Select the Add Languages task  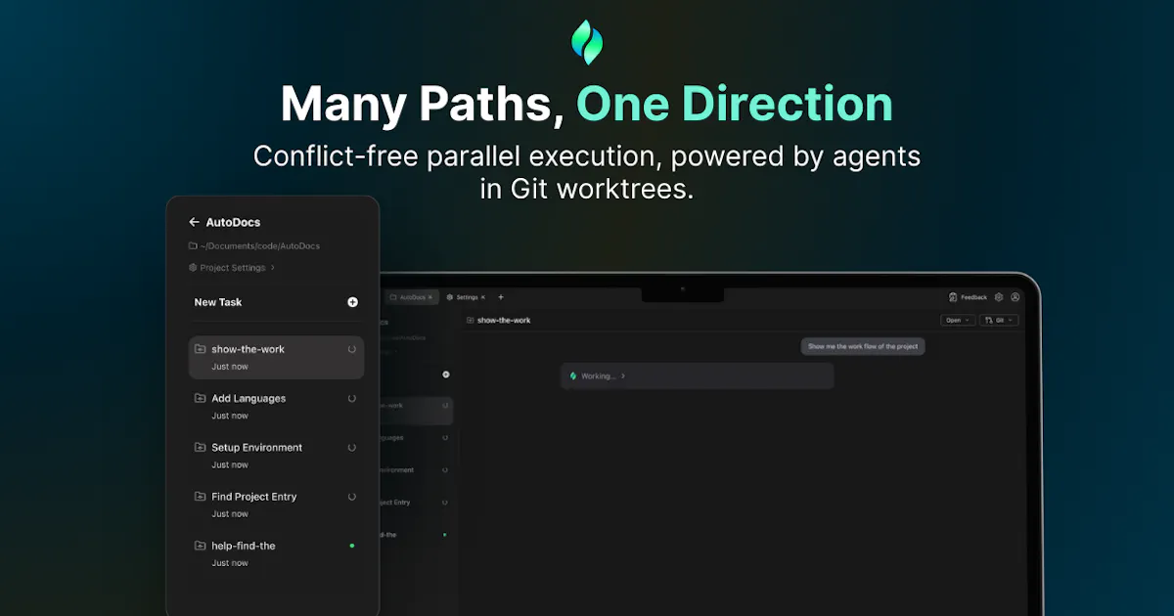pyautogui.click(x=276, y=406)
